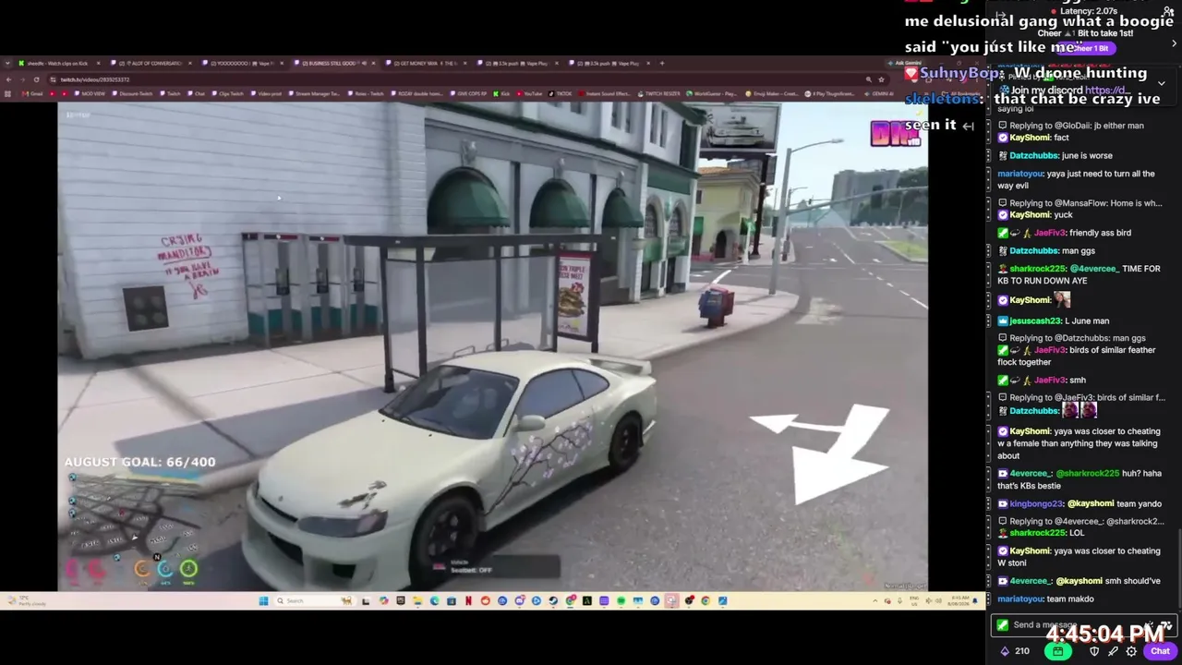Open the green rewards icon beside bits count

[x=1058, y=651]
